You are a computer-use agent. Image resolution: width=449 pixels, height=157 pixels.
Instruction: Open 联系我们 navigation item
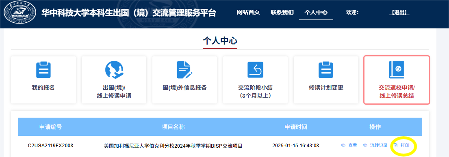(x=282, y=13)
